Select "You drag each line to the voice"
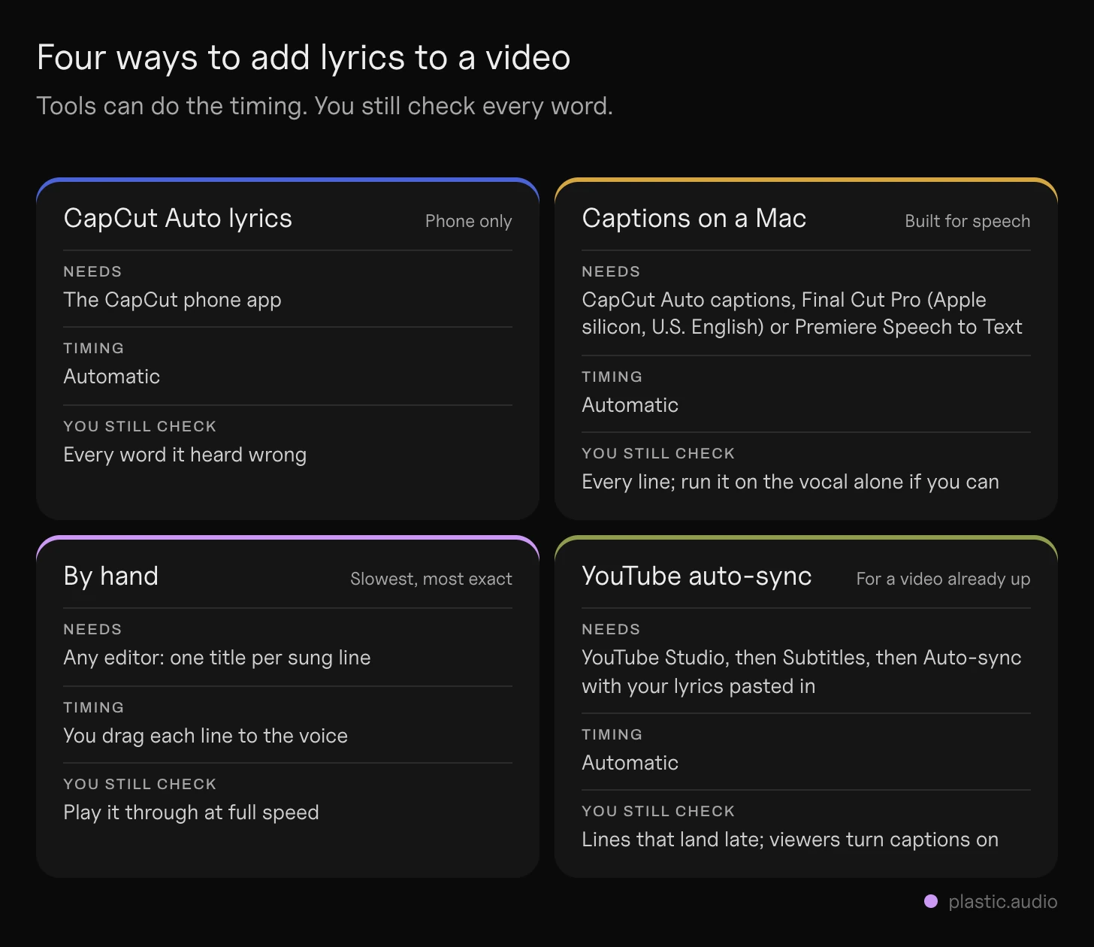This screenshot has height=947, width=1094. click(x=206, y=736)
